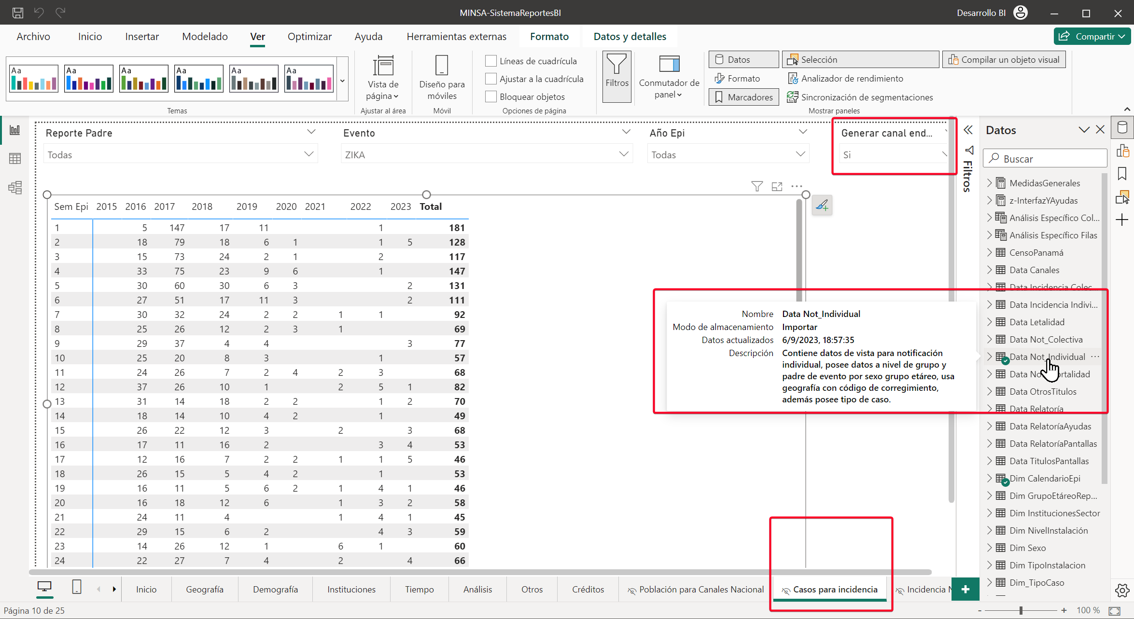
Task: Open the Datos y detalles ribbon tab
Action: (x=630, y=37)
